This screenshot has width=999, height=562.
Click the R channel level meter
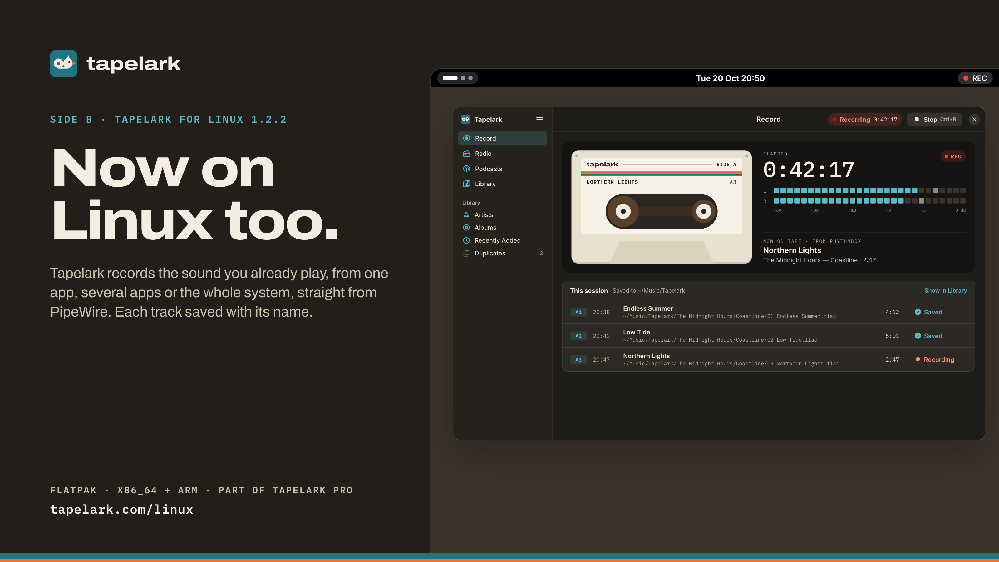[x=869, y=201]
